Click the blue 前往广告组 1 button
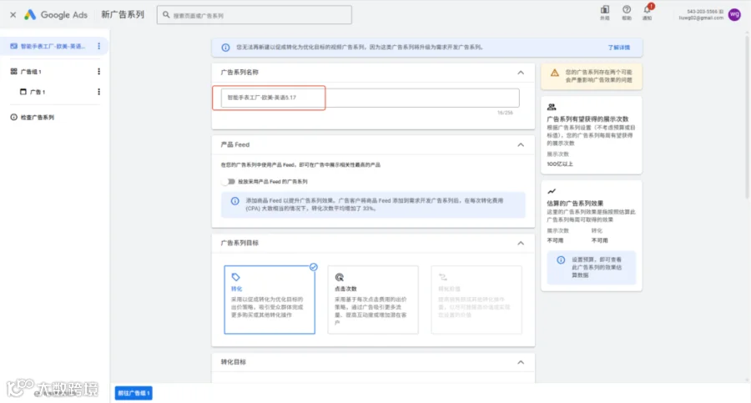The width and height of the screenshot is (751, 403). point(134,393)
